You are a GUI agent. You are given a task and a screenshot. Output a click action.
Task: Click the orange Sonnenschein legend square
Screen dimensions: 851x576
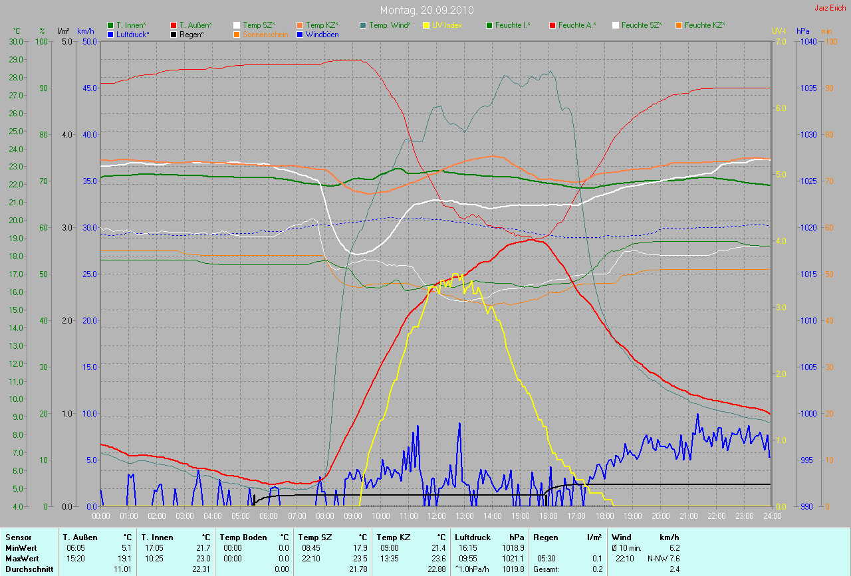tap(237, 34)
